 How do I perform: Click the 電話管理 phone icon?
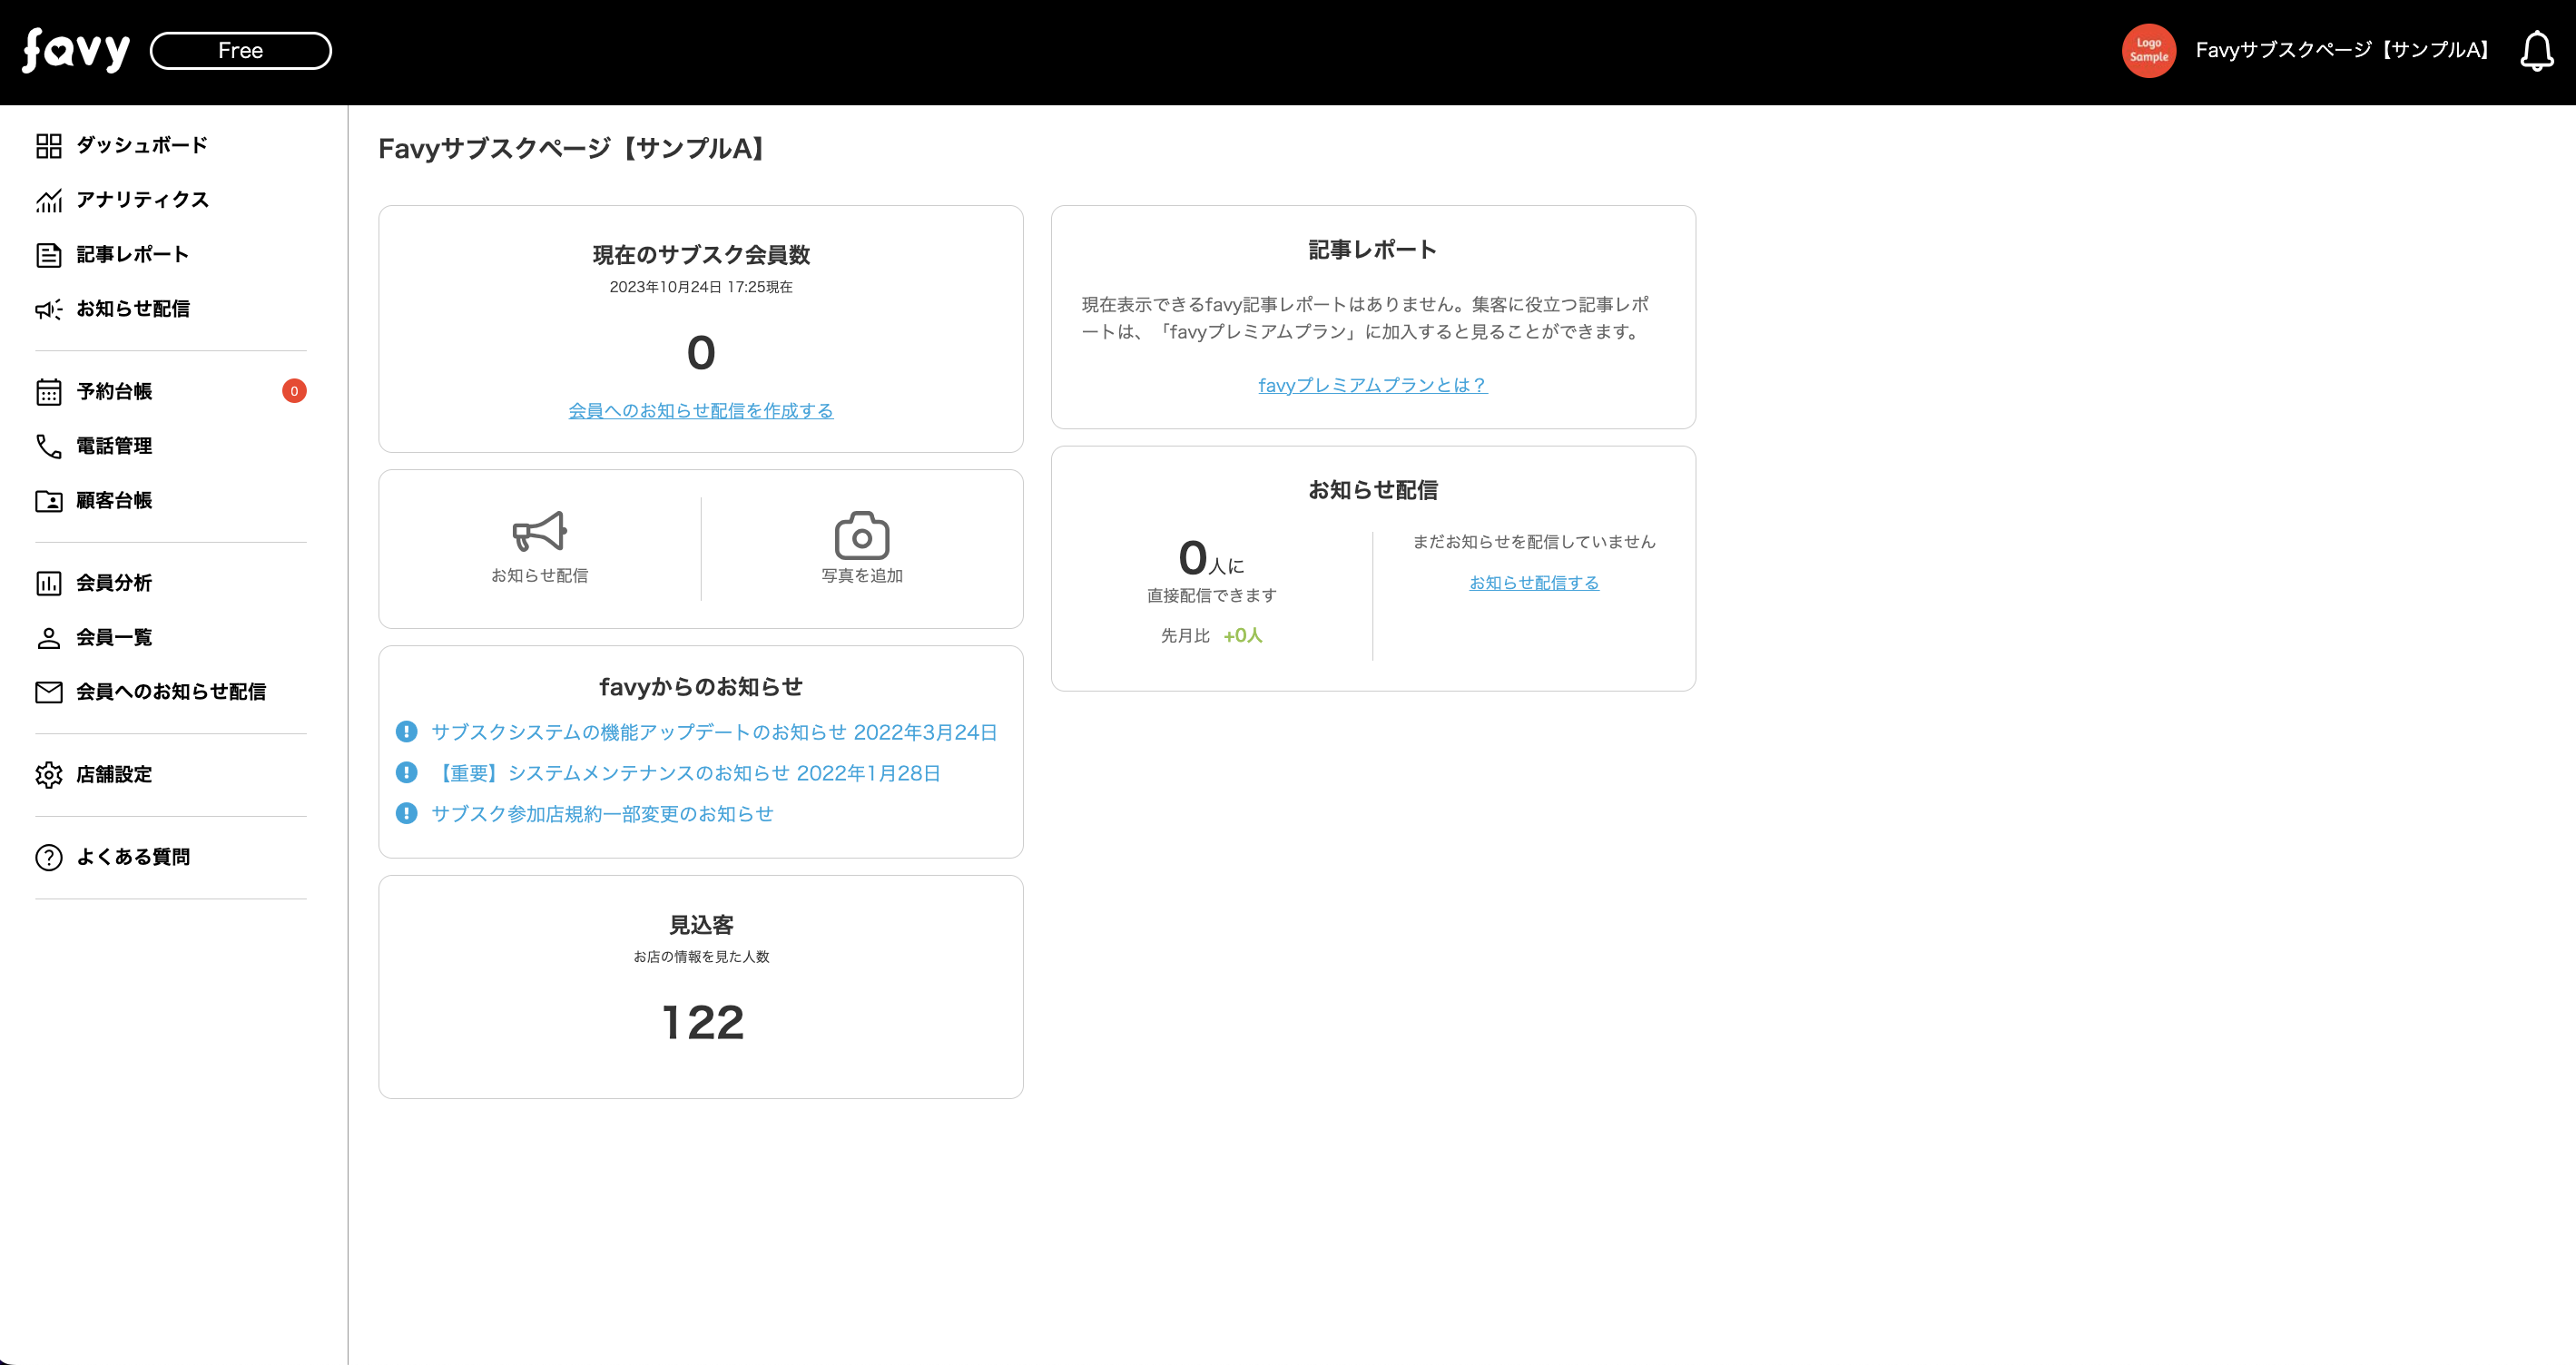click(48, 446)
